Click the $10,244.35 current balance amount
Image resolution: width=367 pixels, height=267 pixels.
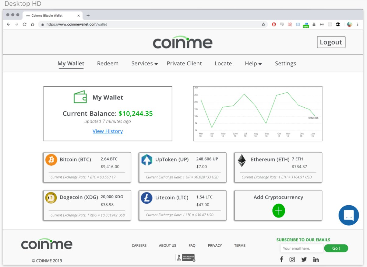[136, 114]
